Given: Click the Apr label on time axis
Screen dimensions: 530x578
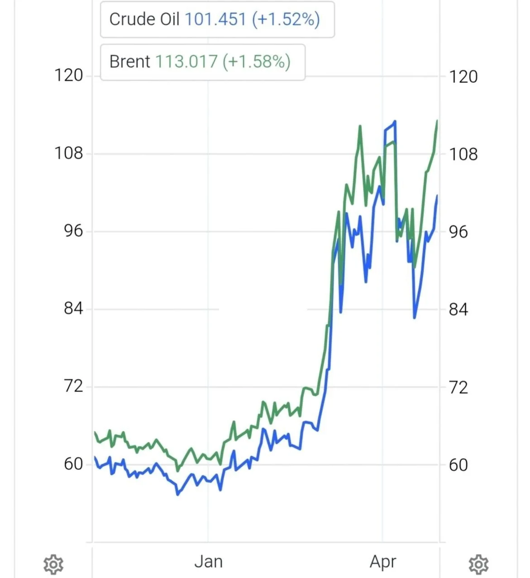Looking at the screenshot, I should click(383, 562).
